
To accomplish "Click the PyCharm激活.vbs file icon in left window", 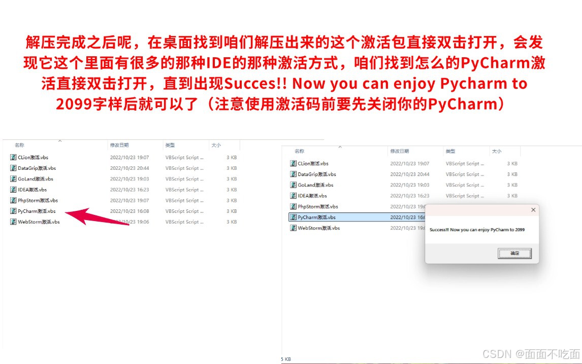I will click(13, 211).
